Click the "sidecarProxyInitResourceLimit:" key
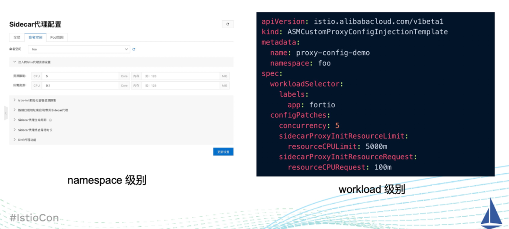The height and width of the screenshot is (229, 509). tap(344, 136)
